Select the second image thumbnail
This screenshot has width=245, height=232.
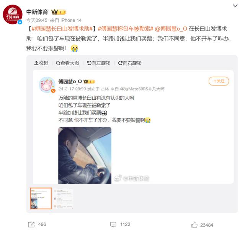tap(63, 198)
